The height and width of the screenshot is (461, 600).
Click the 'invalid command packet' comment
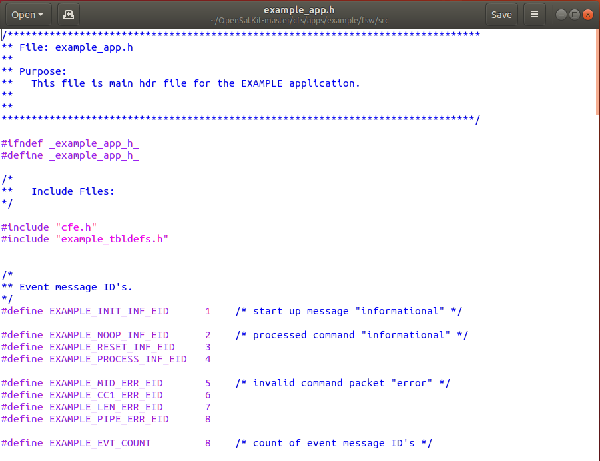(343, 383)
